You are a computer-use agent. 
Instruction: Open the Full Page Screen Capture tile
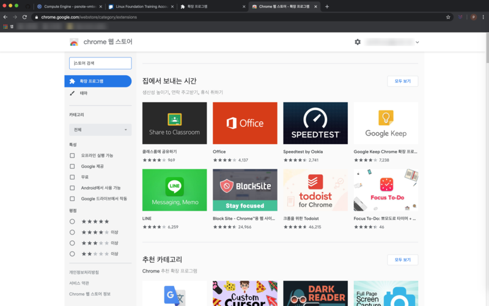pos(386,293)
